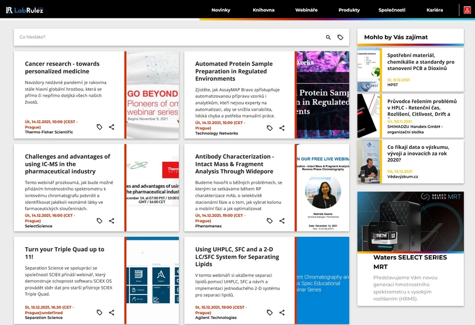
Task: Open Antibody Characterization Intact Mass title
Action: point(234,164)
